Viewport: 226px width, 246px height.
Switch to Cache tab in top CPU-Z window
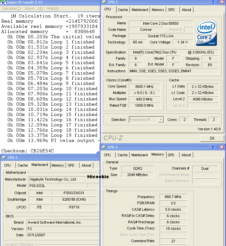(x=123, y=10)
